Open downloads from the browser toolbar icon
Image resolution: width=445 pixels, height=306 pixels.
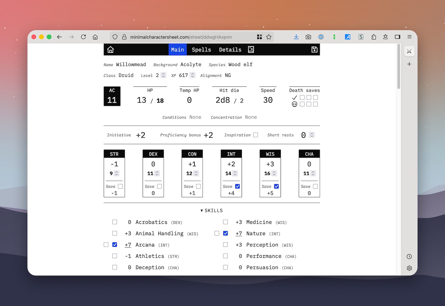click(x=296, y=37)
